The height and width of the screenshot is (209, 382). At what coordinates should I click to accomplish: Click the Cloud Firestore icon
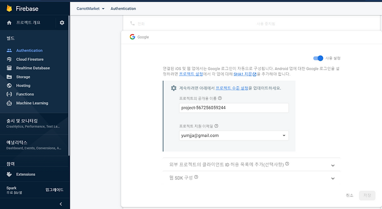click(x=9, y=59)
